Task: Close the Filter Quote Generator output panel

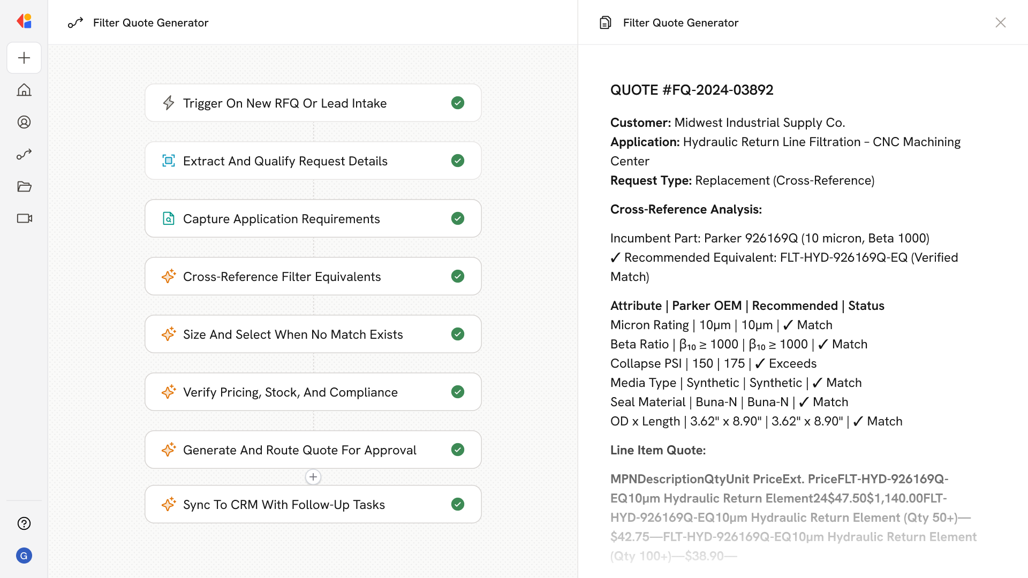Action: tap(1000, 22)
